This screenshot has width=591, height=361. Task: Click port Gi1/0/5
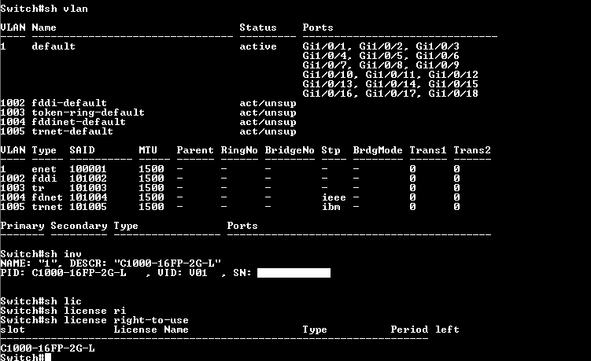coord(380,56)
